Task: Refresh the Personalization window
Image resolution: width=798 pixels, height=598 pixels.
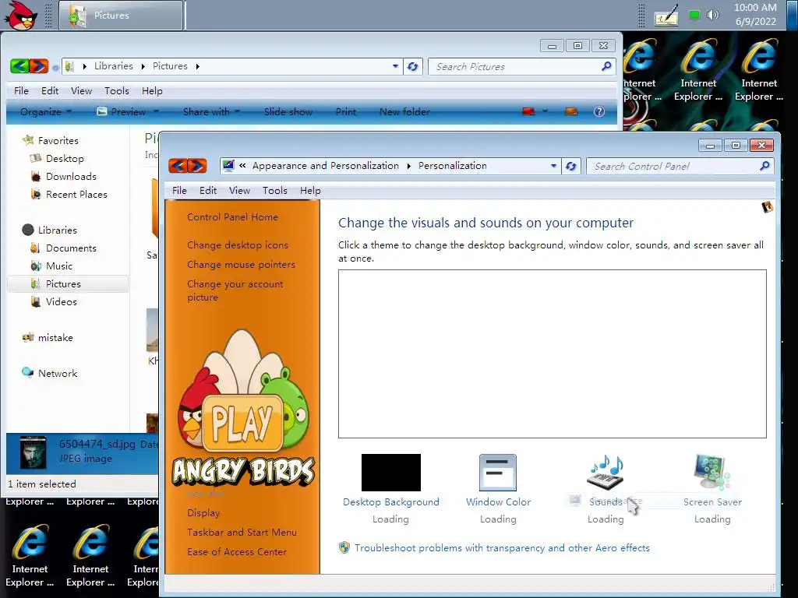Action: point(571,167)
